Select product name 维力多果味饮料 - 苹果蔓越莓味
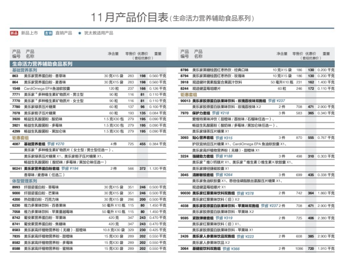 (49, 212)
